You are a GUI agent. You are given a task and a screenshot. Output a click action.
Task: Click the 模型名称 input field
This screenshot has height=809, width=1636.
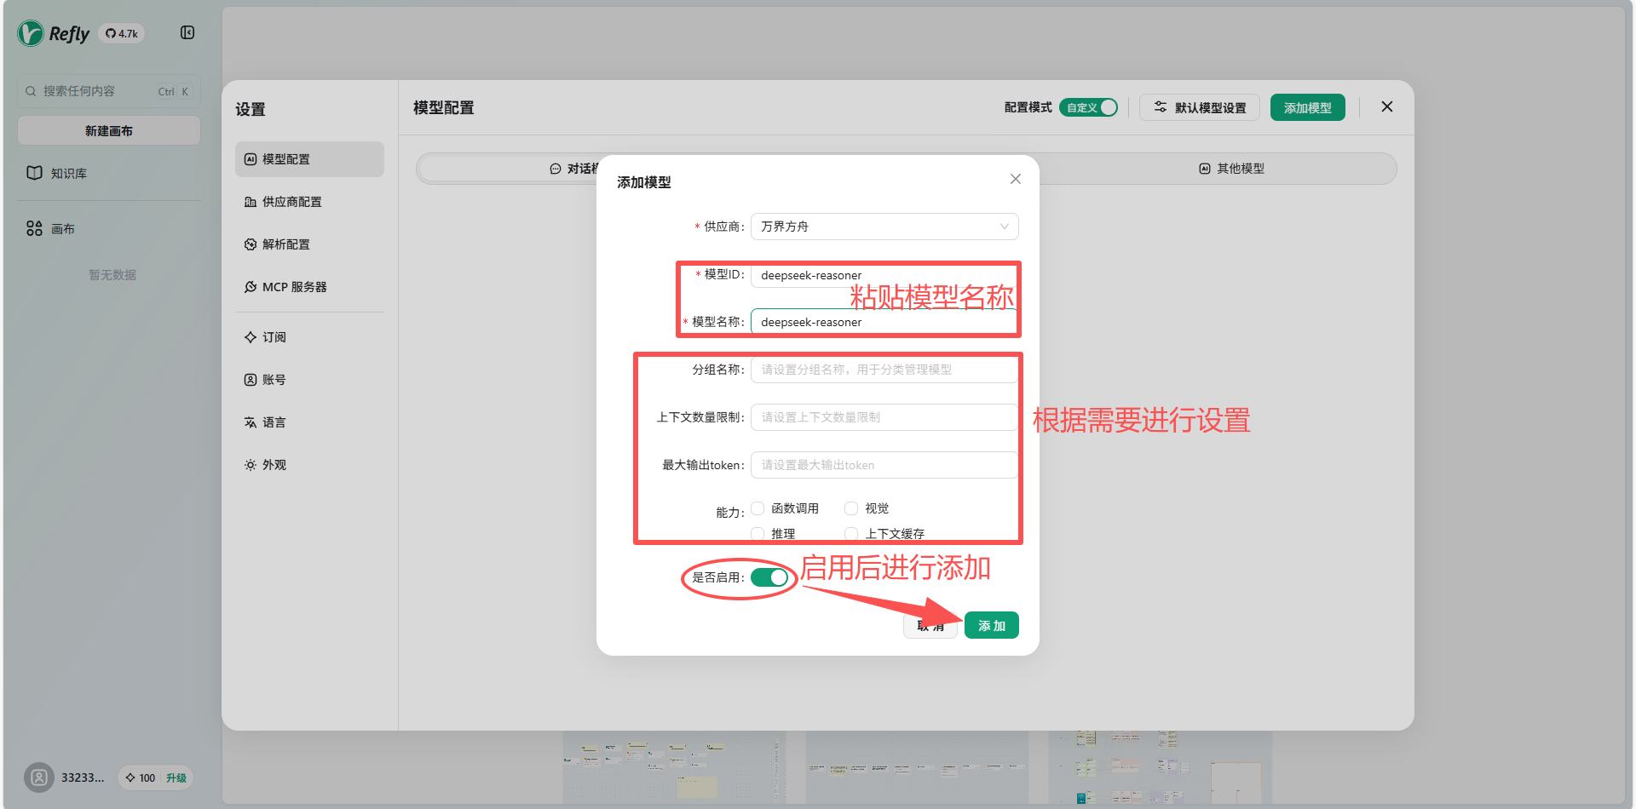pyautogui.click(x=884, y=323)
